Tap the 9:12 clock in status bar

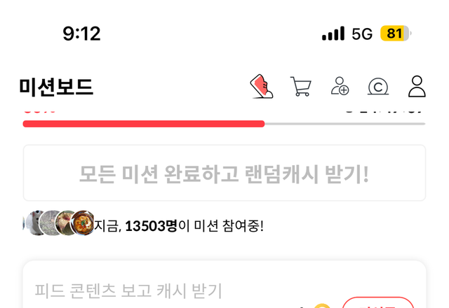81,34
